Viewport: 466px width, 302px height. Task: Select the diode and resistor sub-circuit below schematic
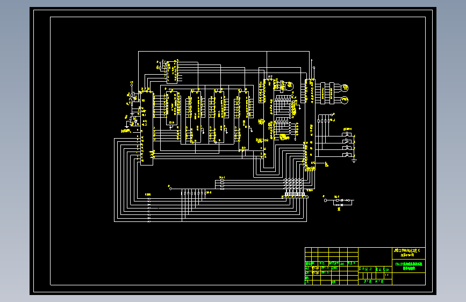[339, 203]
